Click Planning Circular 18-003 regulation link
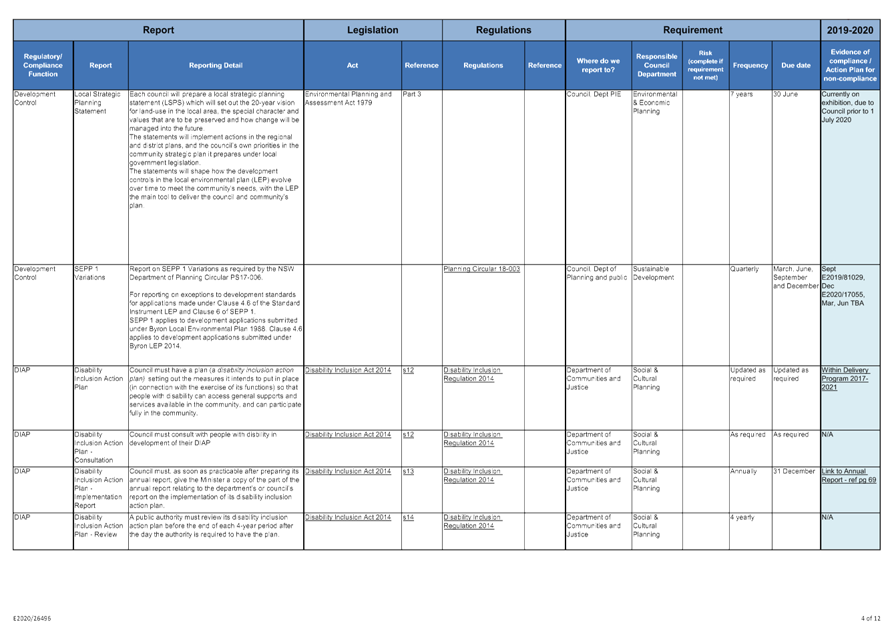The image size is (894, 632). coord(481,269)
